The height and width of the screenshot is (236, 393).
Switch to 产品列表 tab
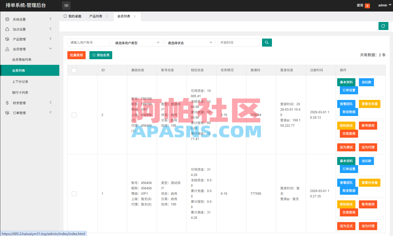click(x=96, y=16)
